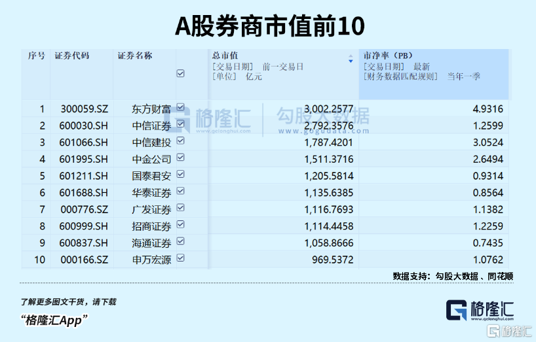
Task: Click market cap value 1,511.3716
Action: pos(329,160)
